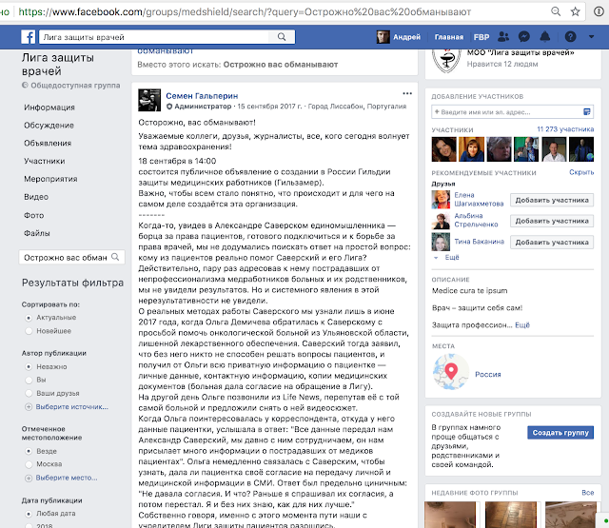Click the Facebook search field
The image size is (609, 528).
pos(154,37)
